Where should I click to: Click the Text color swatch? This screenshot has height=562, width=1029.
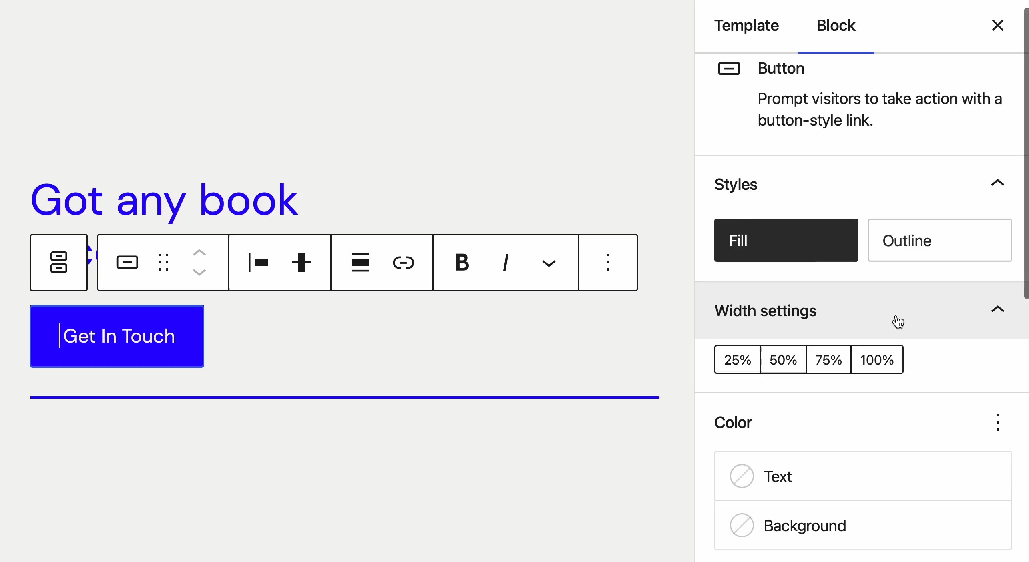point(742,476)
